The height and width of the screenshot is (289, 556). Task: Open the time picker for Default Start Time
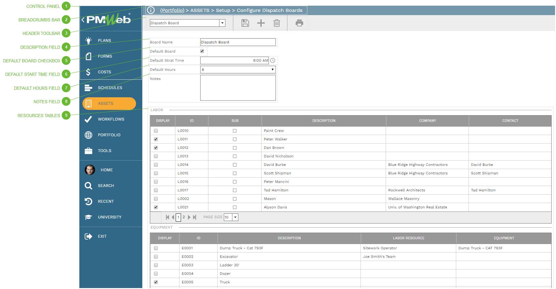pyautogui.click(x=273, y=60)
